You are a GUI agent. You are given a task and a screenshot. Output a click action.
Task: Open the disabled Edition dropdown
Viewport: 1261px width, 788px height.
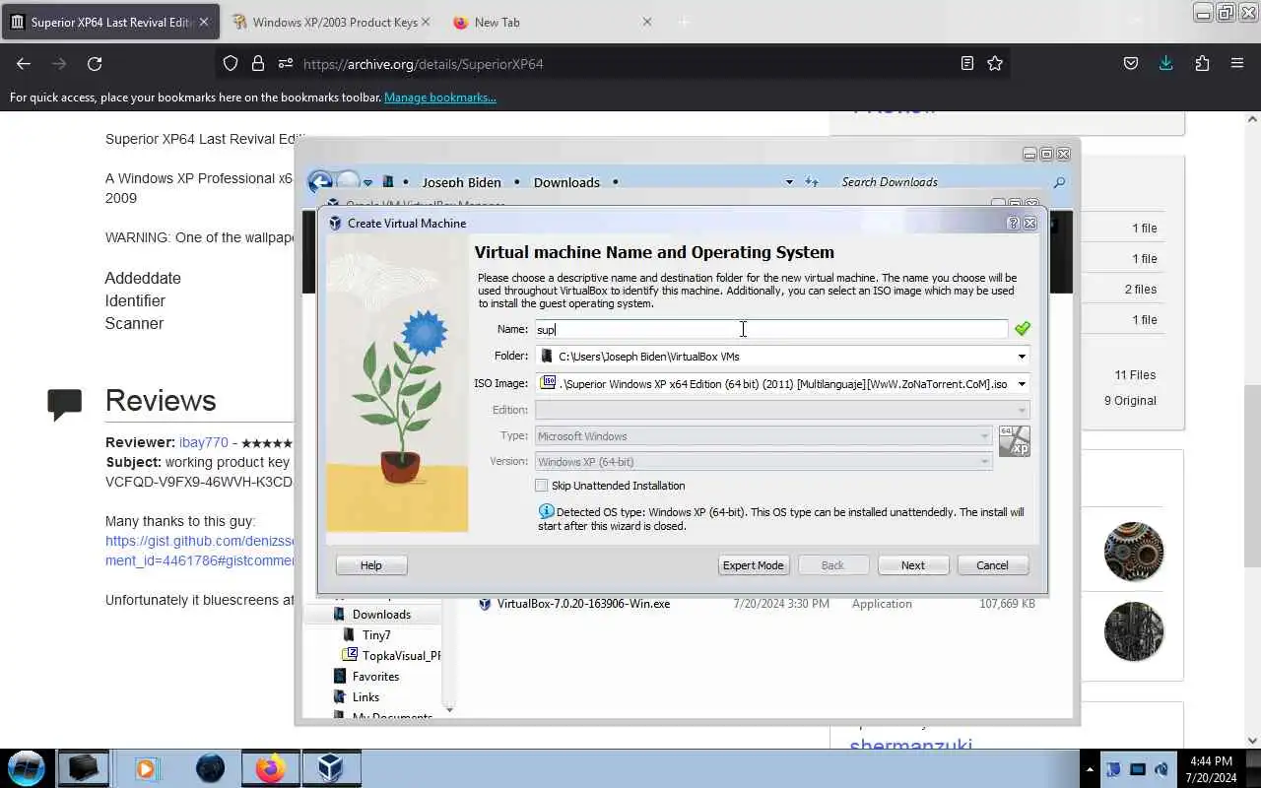point(782,410)
